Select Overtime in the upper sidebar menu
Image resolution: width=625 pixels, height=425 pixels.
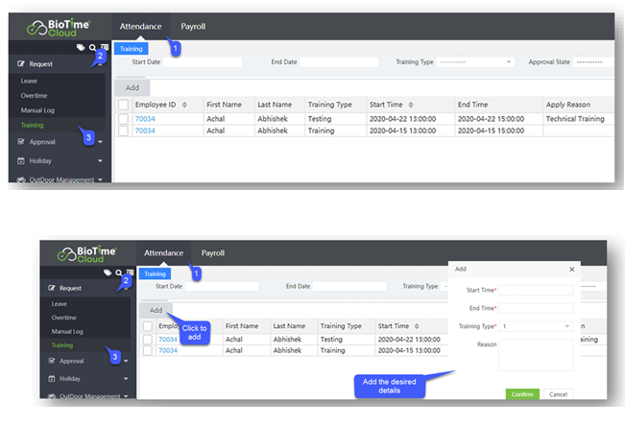pos(35,96)
